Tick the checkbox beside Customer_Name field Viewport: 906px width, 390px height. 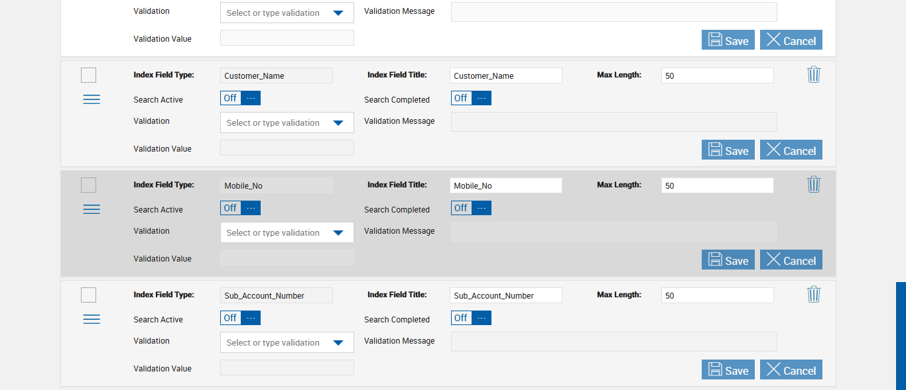(88, 75)
